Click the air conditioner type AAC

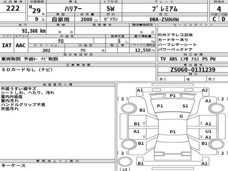(x=21, y=45)
